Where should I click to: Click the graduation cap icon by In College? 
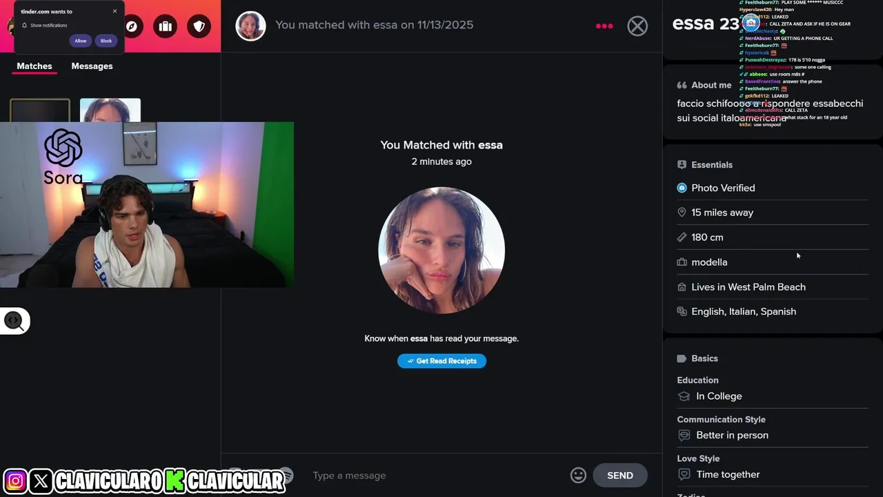pos(684,396)
